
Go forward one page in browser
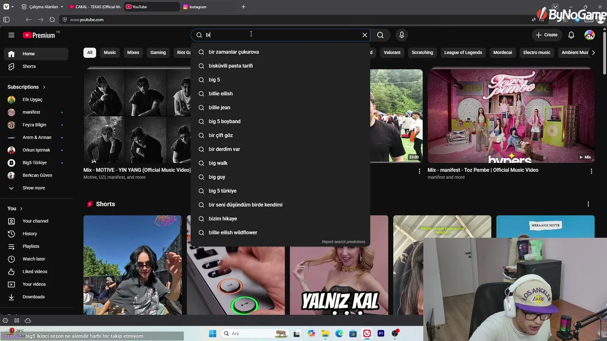pos(40,19)
